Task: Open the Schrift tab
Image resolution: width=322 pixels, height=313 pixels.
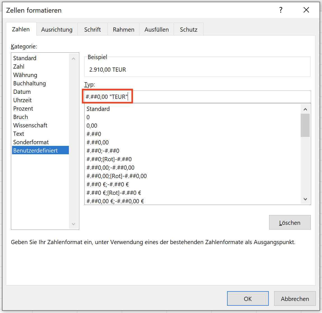Action: point(92,29)
